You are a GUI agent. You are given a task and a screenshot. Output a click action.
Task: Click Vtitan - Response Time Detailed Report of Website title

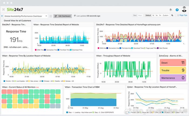[x=56, y=24]
